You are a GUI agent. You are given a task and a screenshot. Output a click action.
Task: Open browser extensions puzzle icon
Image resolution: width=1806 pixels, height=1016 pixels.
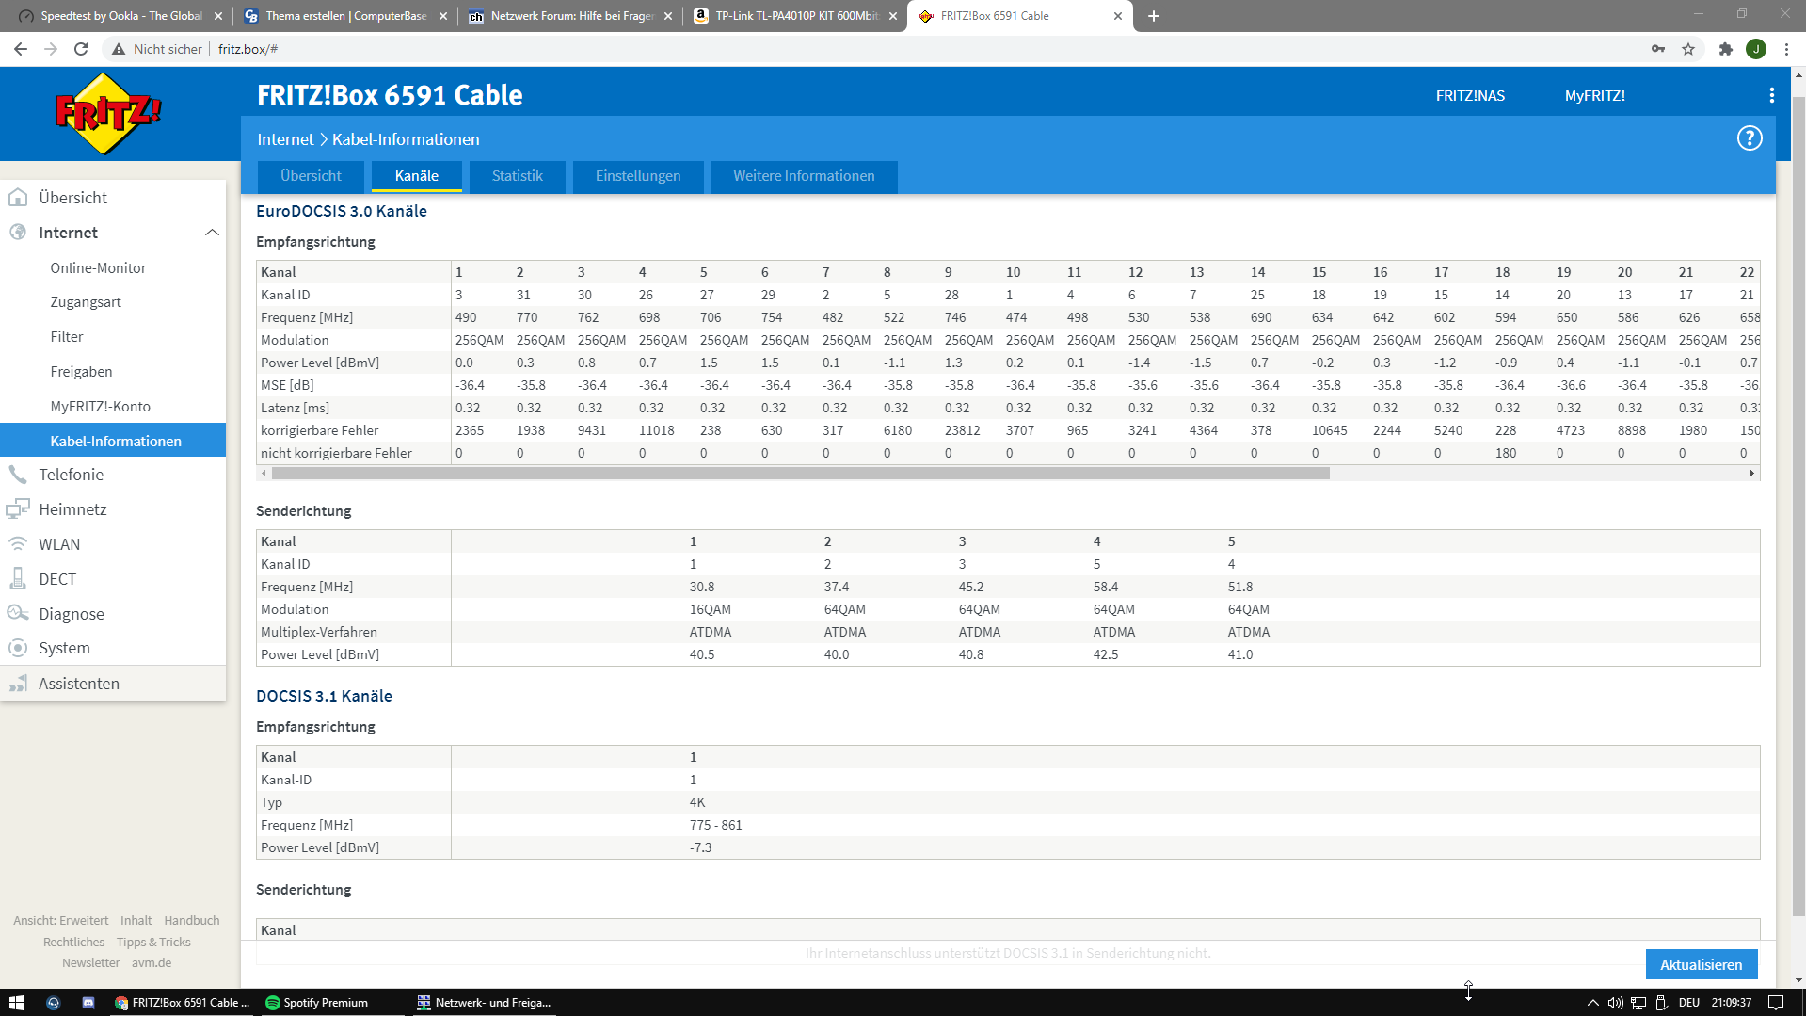click(x=1725, y=49)
